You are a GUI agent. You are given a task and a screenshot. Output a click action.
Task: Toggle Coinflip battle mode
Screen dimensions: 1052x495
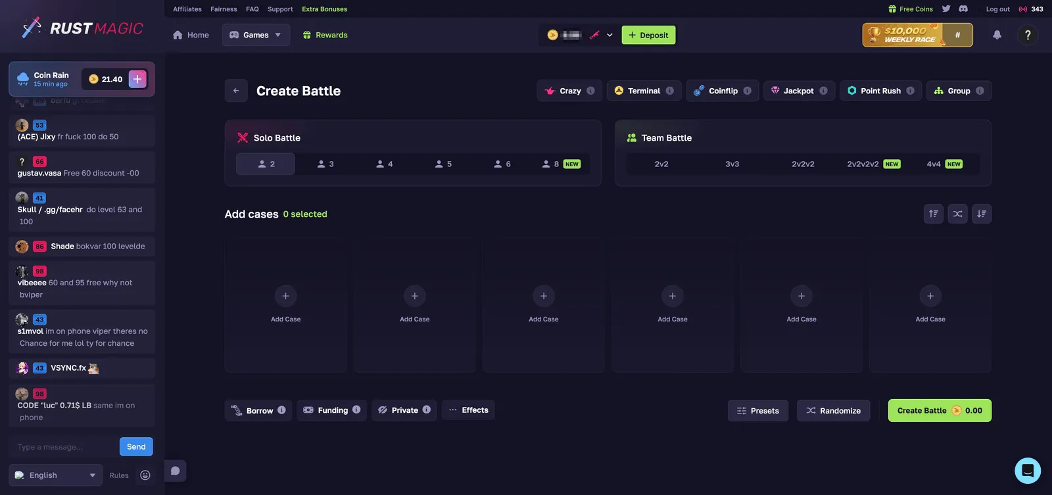722,91
